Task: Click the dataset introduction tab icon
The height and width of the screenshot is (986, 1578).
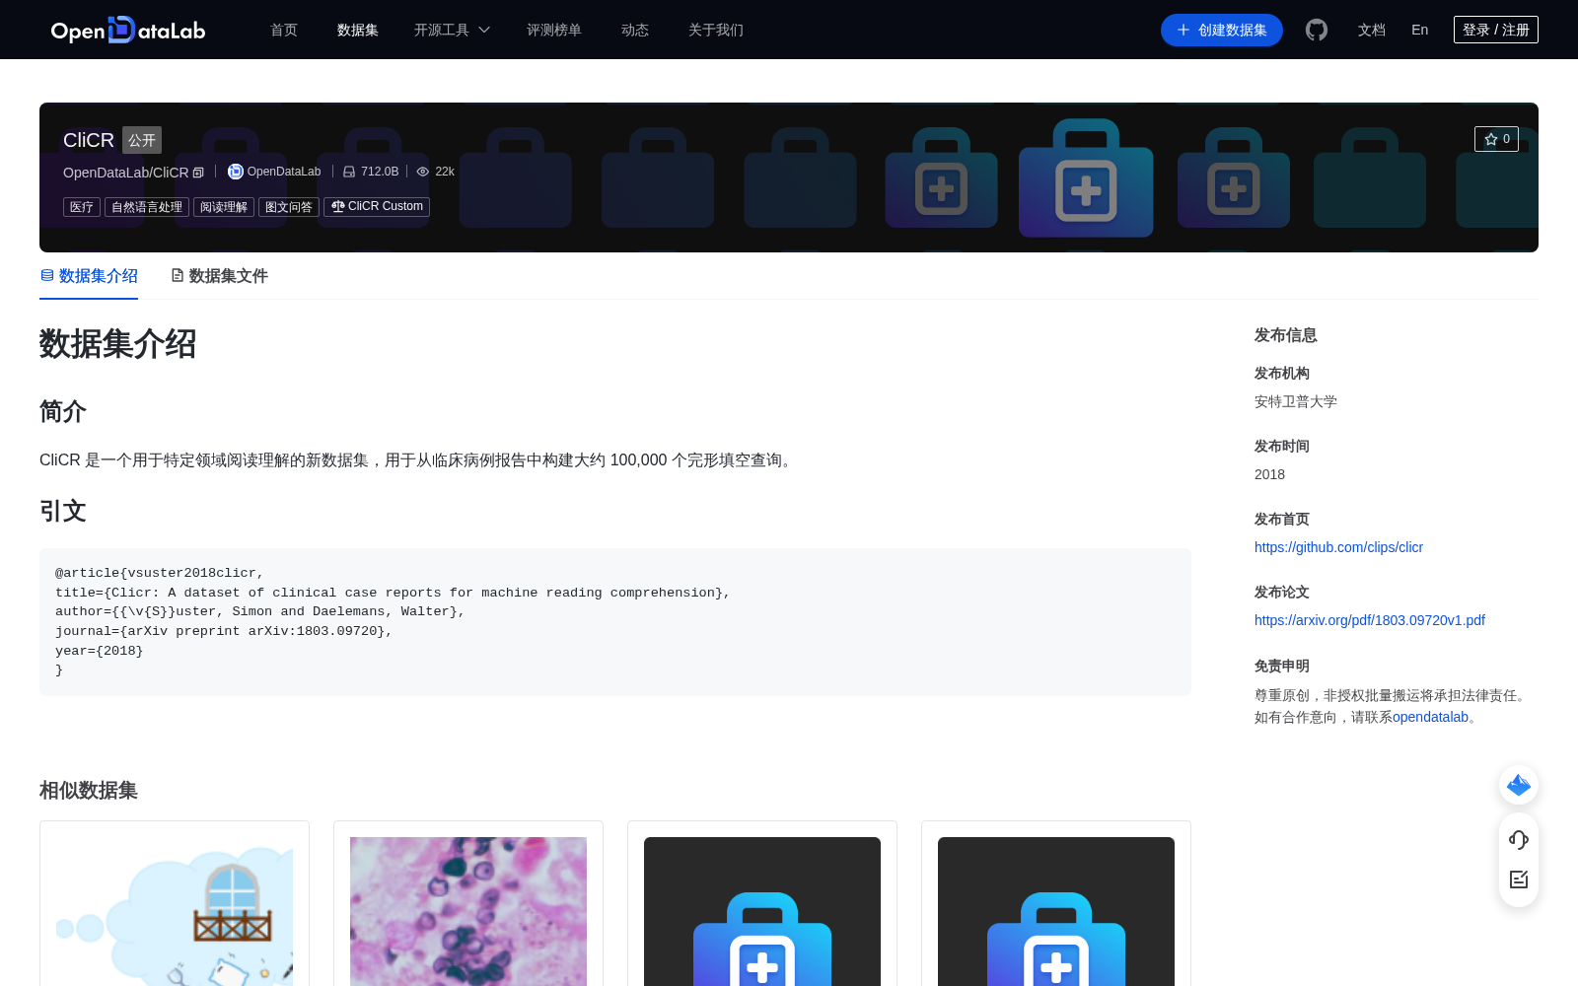Action: (47, 275)
